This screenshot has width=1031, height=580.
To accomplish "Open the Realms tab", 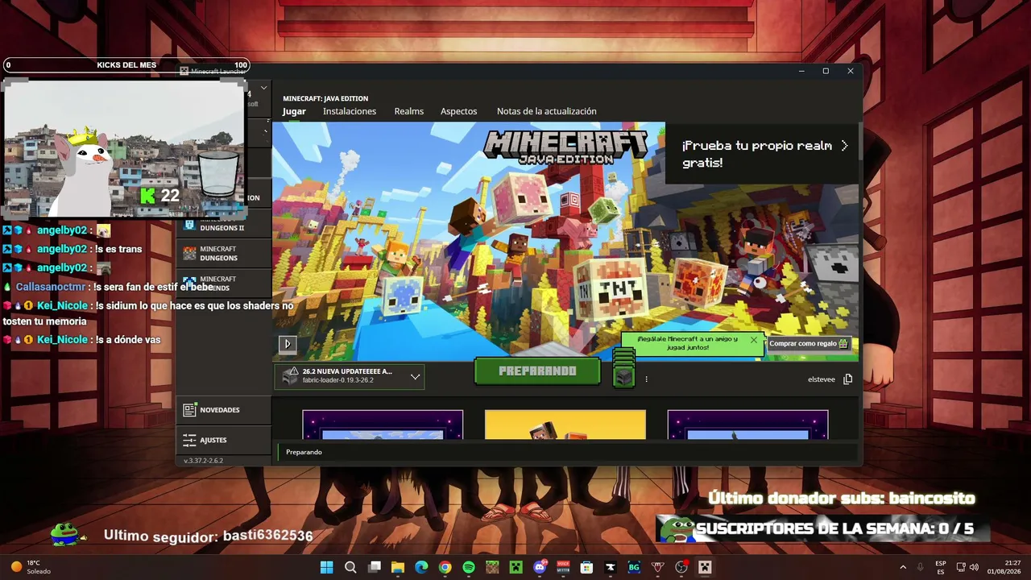I will 408,111.
